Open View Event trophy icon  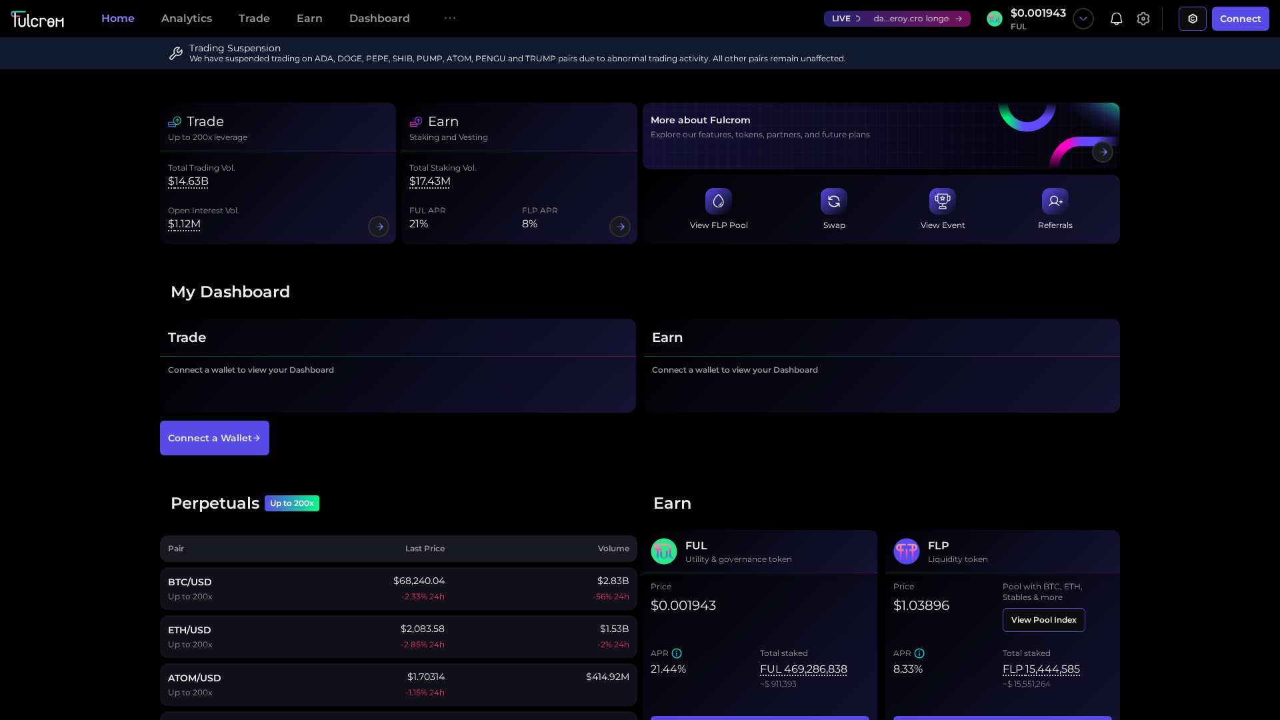(943, 201)
